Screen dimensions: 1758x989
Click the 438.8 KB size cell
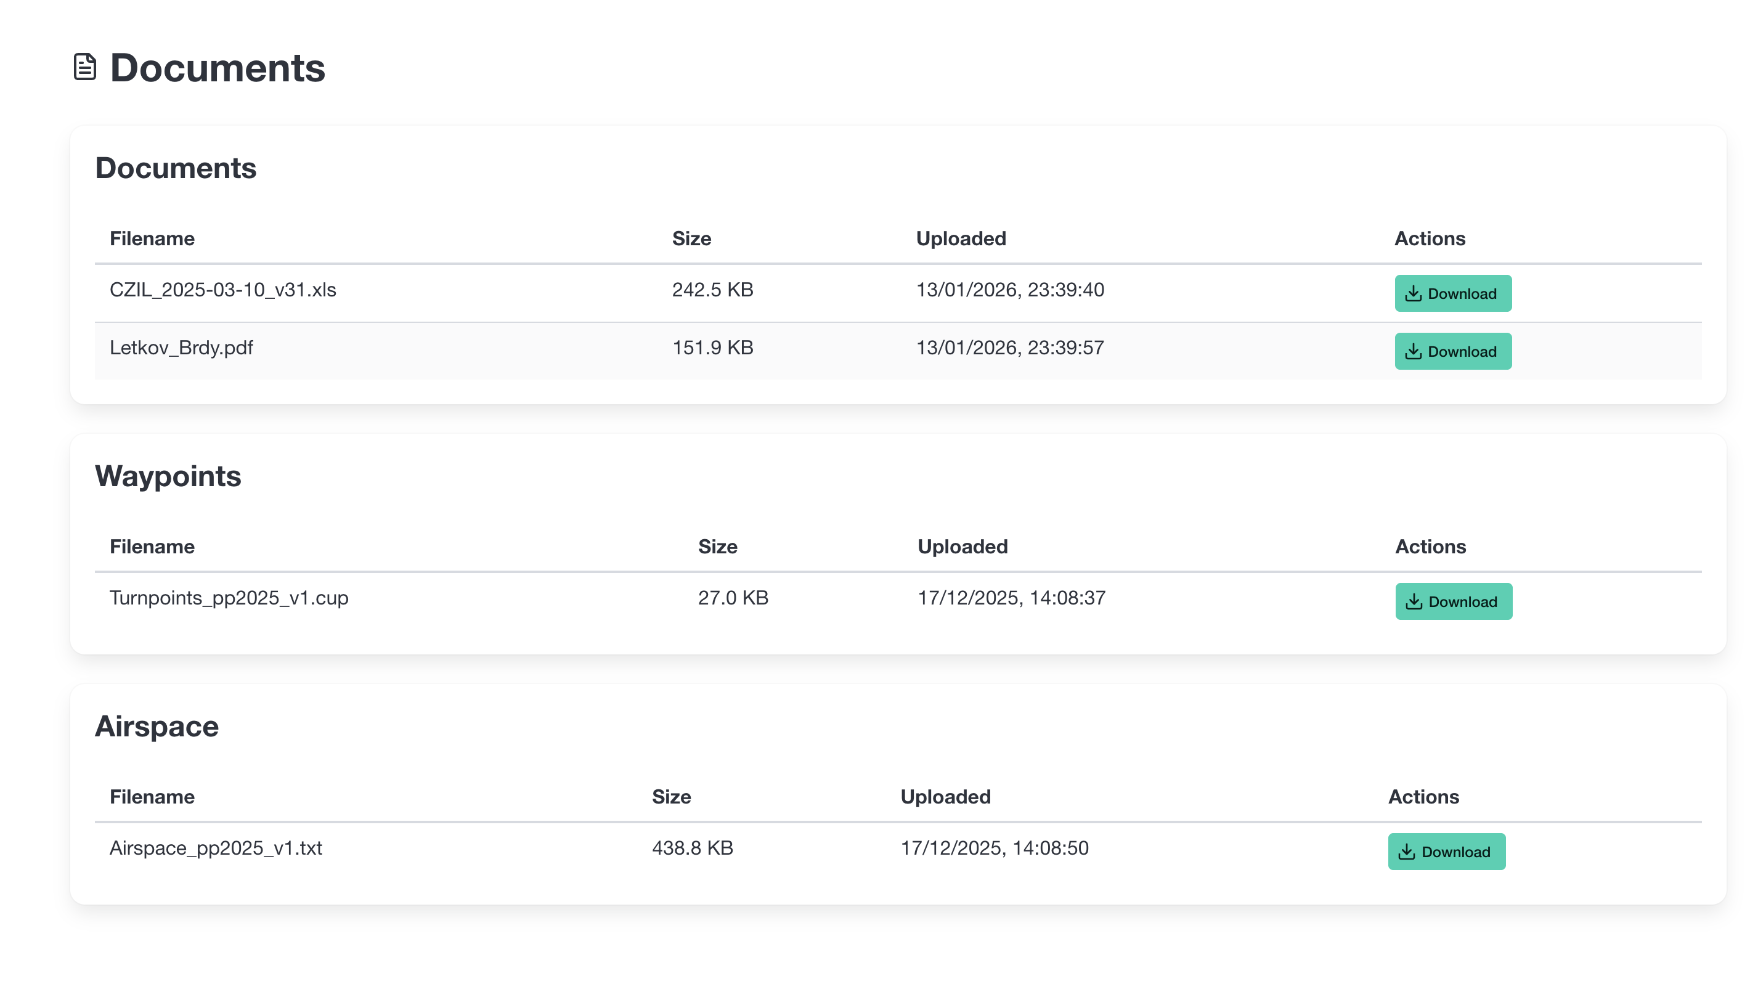tap(692, 848)
